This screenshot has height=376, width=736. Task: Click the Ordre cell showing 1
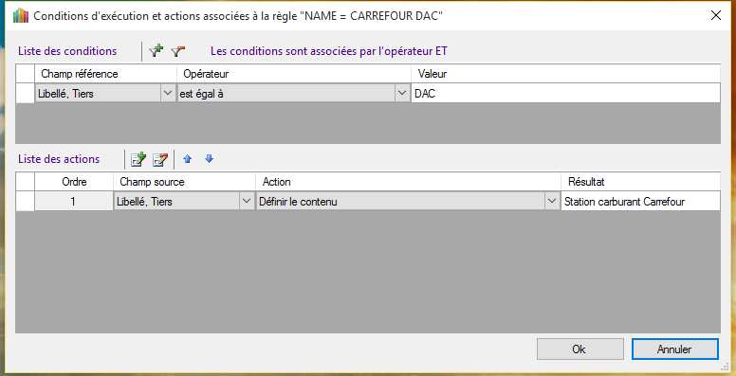point(74,202)
